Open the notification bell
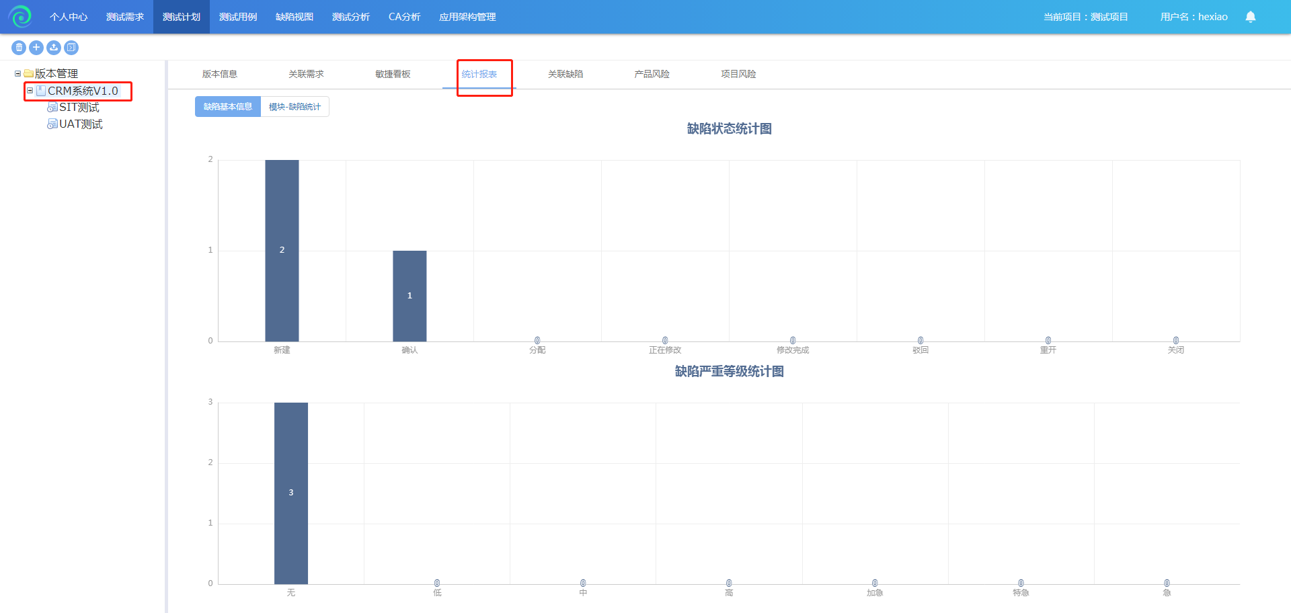1291x613 pixels. pyautogui.click(x=1250, y=17)
